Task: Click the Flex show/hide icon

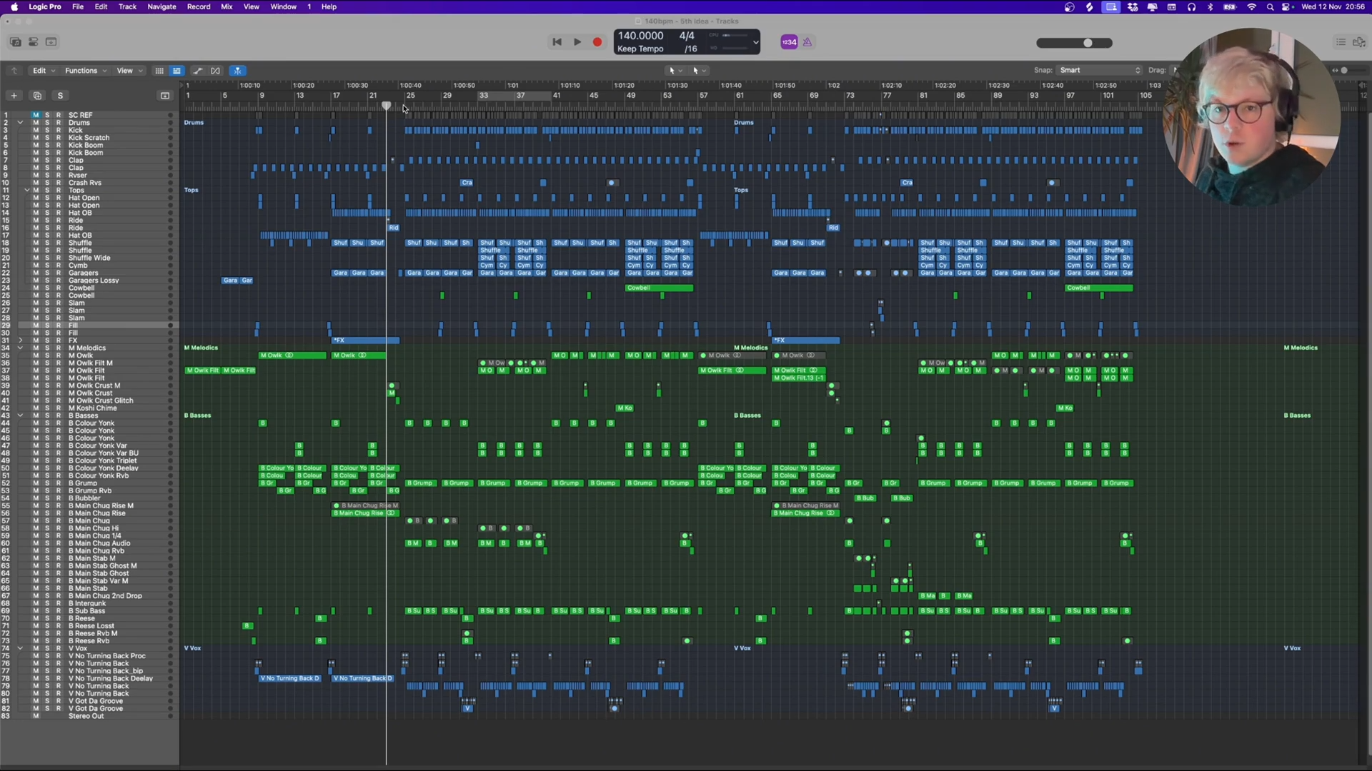Action: click(x=216, y=71)
